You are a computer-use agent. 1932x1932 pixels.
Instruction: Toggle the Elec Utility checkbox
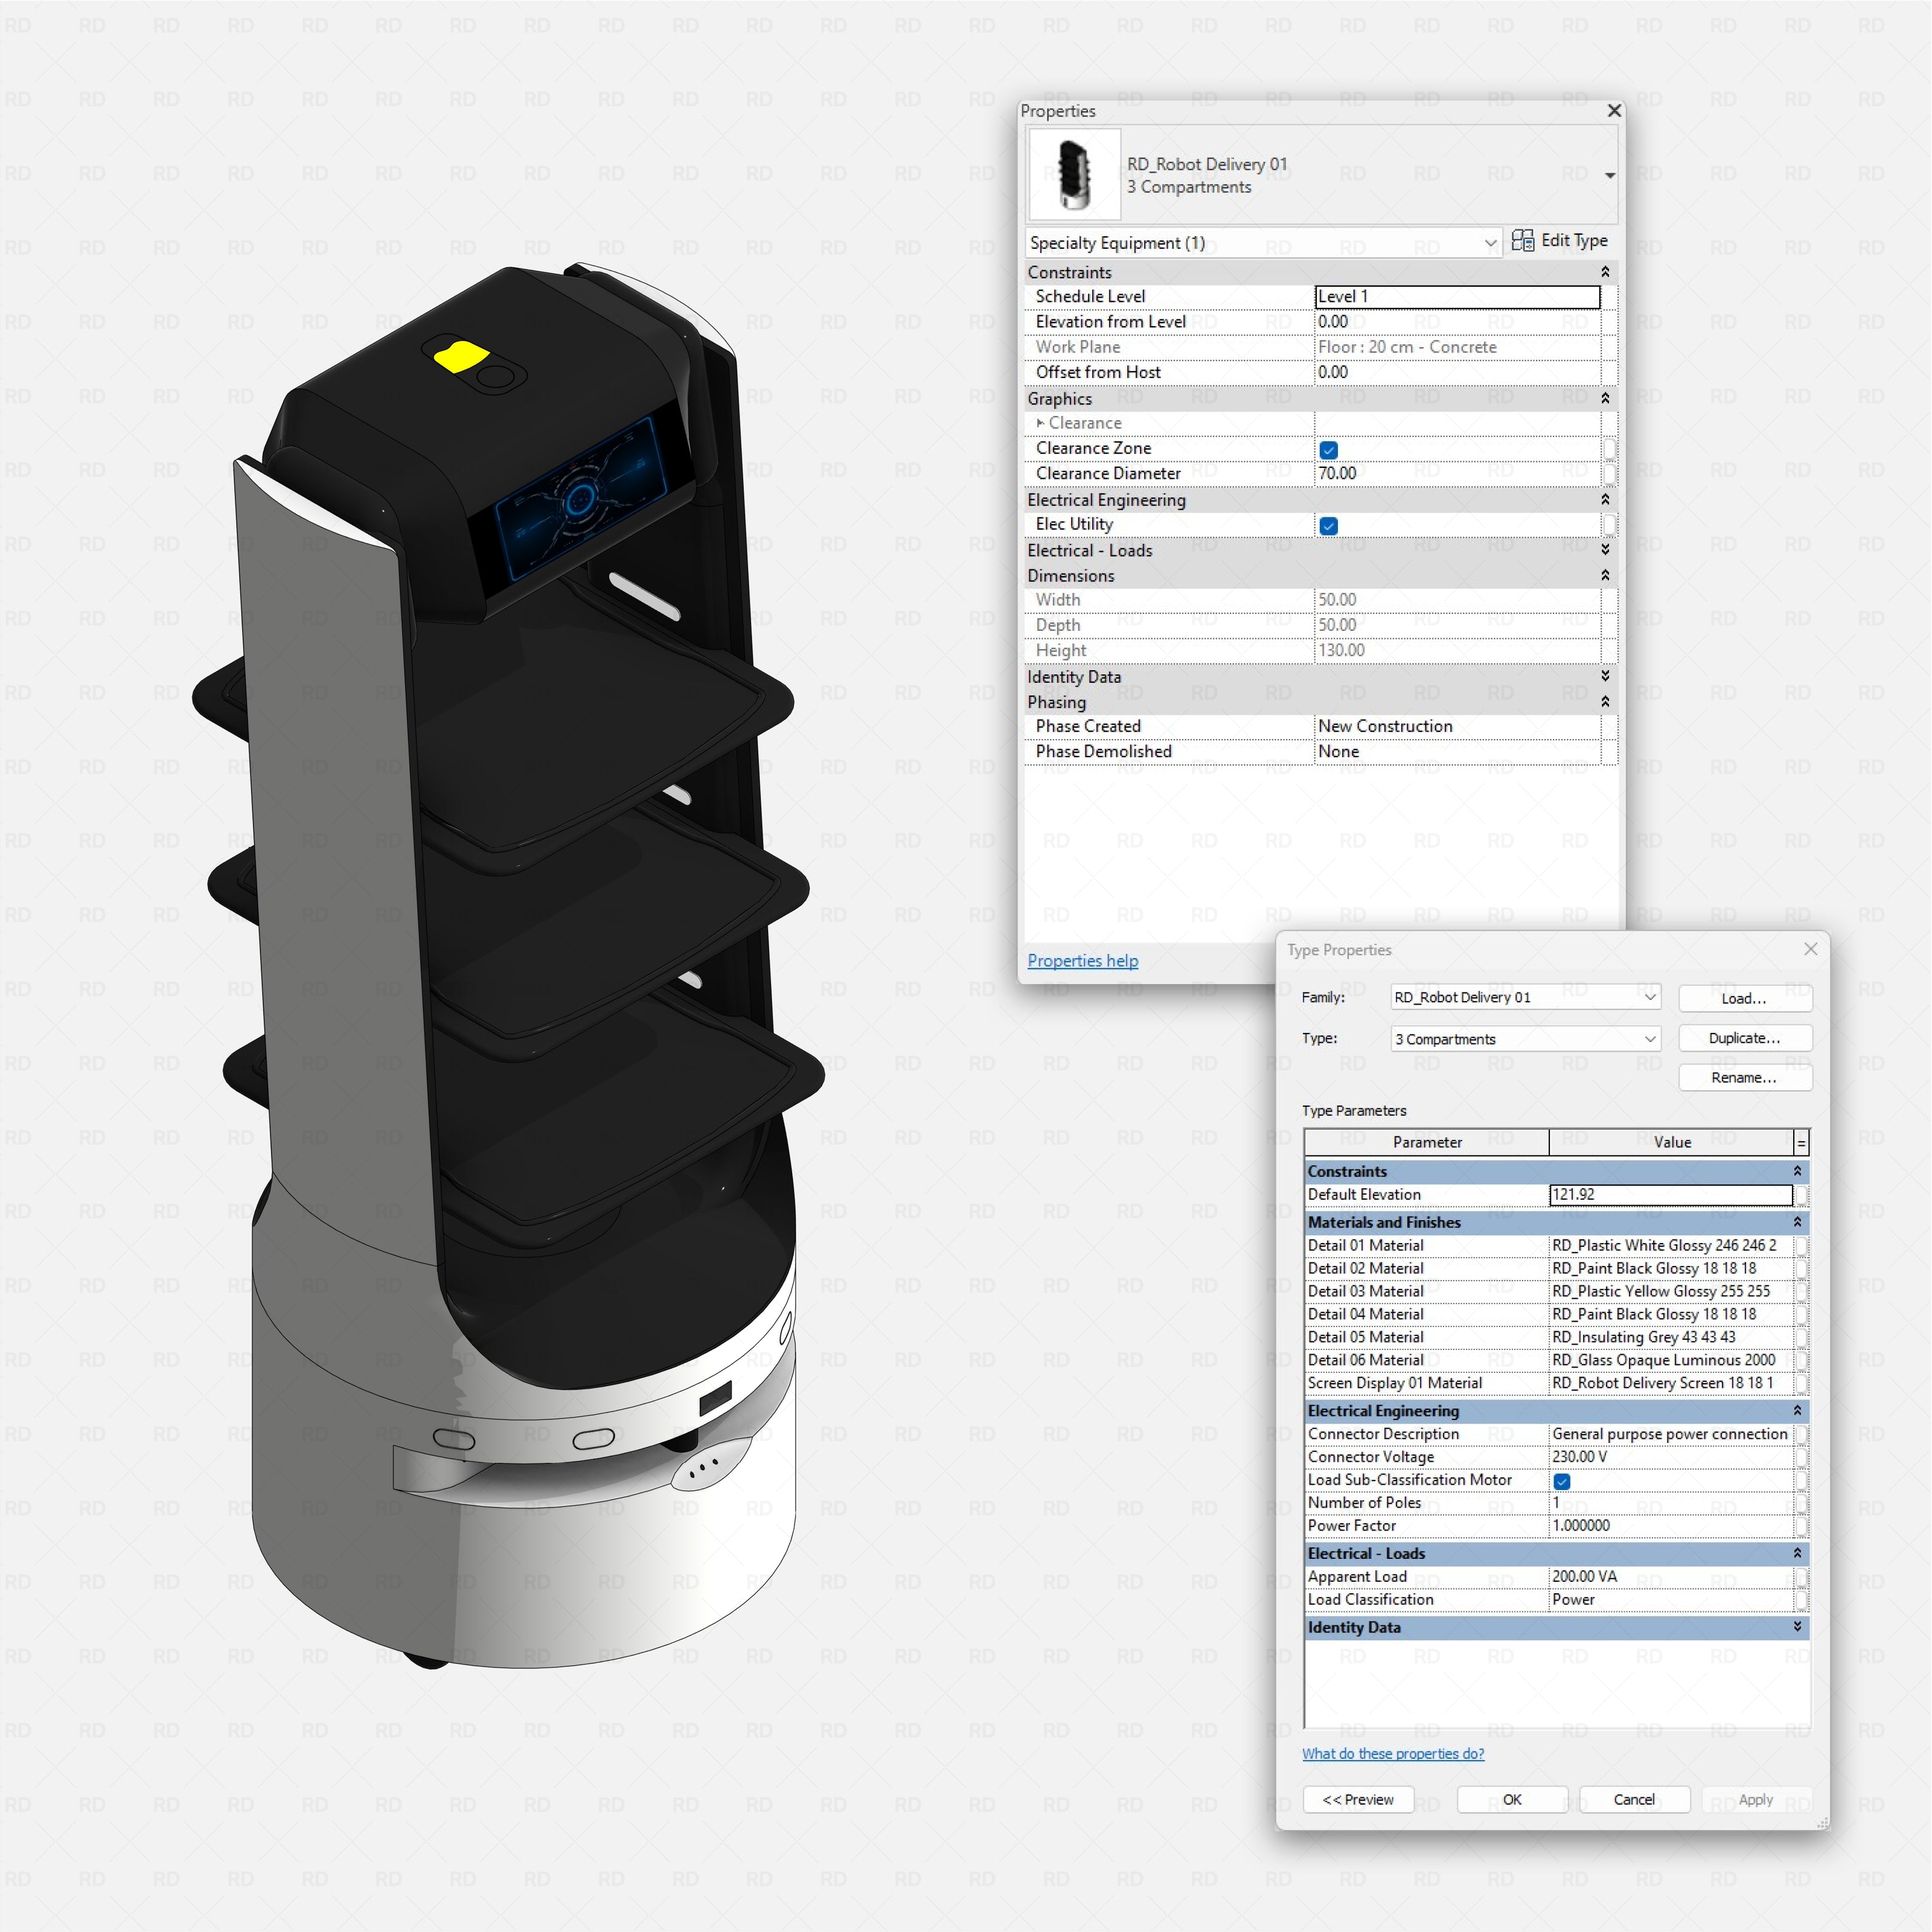(x=1328, y=526)
